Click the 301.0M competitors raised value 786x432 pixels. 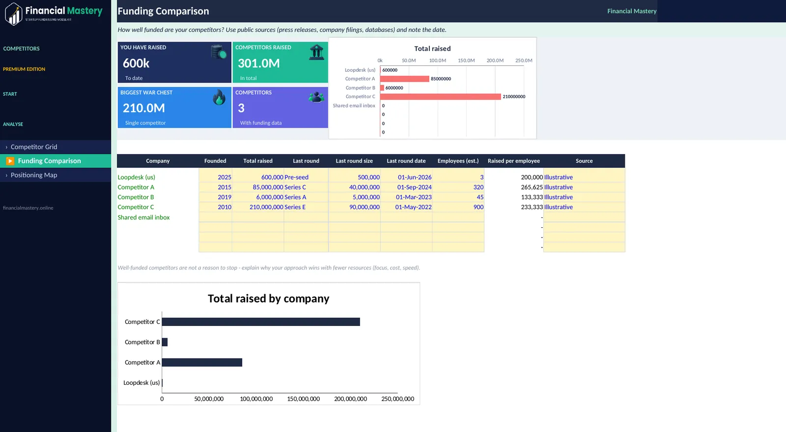[x=259, y=63]
